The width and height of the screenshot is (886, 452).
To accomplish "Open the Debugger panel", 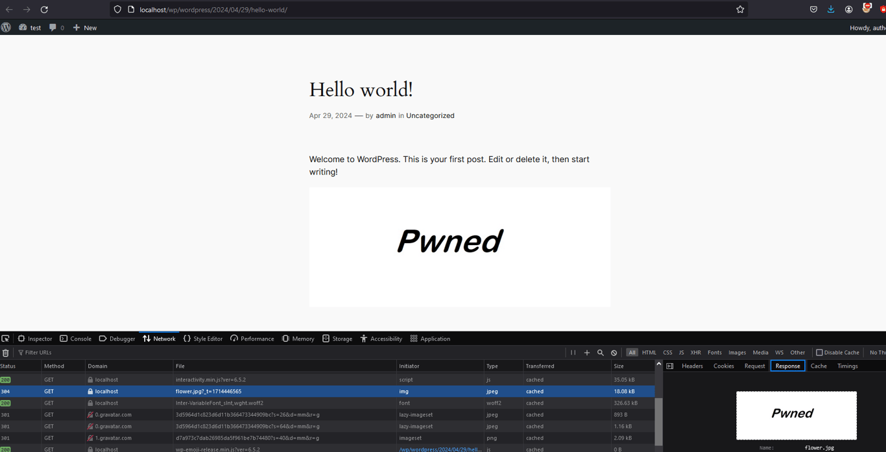I will click(x=117, y=339).
